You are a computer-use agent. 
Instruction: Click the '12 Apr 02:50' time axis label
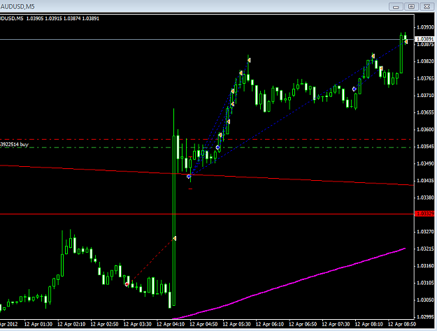pos(104,324)
